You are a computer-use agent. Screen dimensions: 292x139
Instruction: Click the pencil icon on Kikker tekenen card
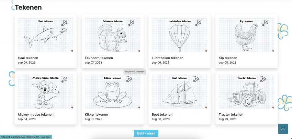[129, 79]
